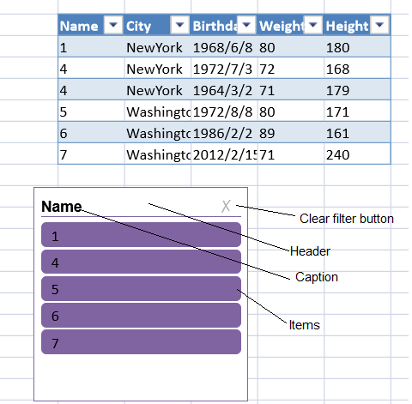
Task: Select the weight cell showing 89
Action: (x=291, y=133)
